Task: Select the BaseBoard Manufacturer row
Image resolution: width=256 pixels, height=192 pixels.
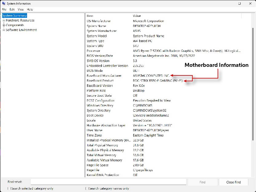Action: 163,76
